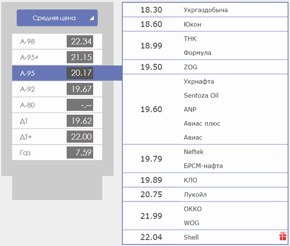Click the ОККО station name

point(193,209)
